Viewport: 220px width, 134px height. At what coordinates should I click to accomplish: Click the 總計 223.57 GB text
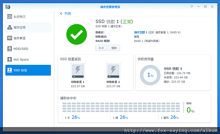(x=175, y=82)
